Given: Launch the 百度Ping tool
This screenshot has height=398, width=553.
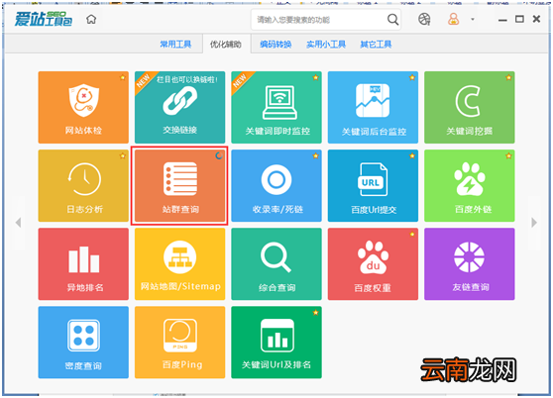Looking at the screenshot, I should (x=179, y=343).
